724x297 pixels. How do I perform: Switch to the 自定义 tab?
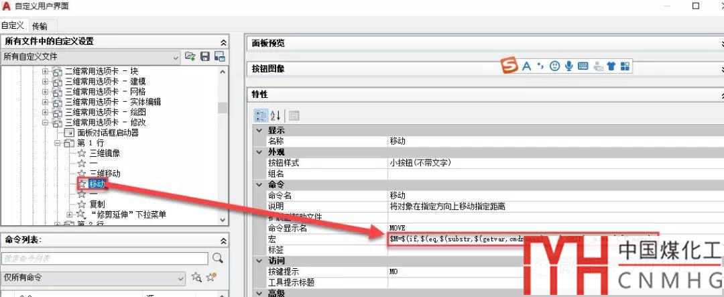click(13, 26)
